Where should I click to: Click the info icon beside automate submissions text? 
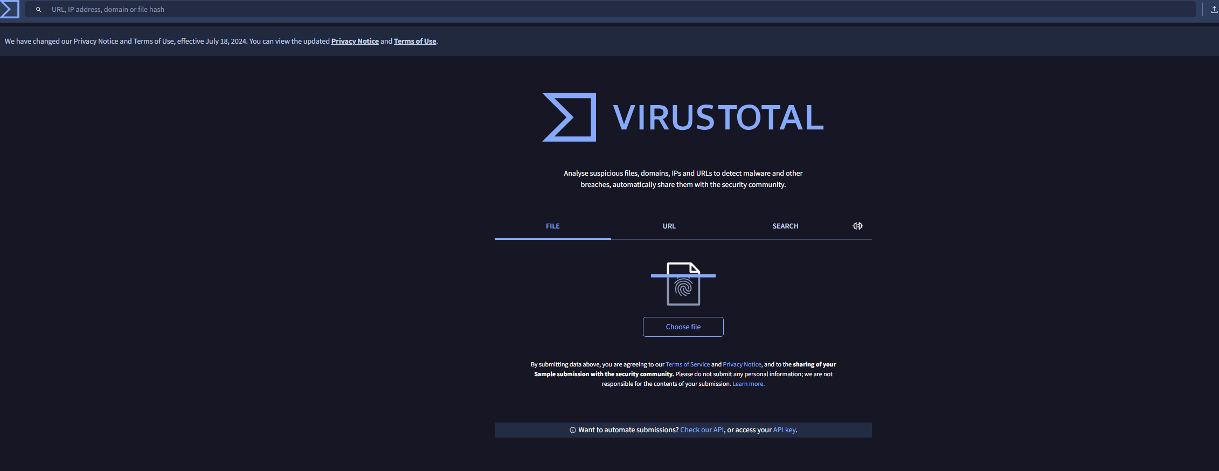[573, 430]
